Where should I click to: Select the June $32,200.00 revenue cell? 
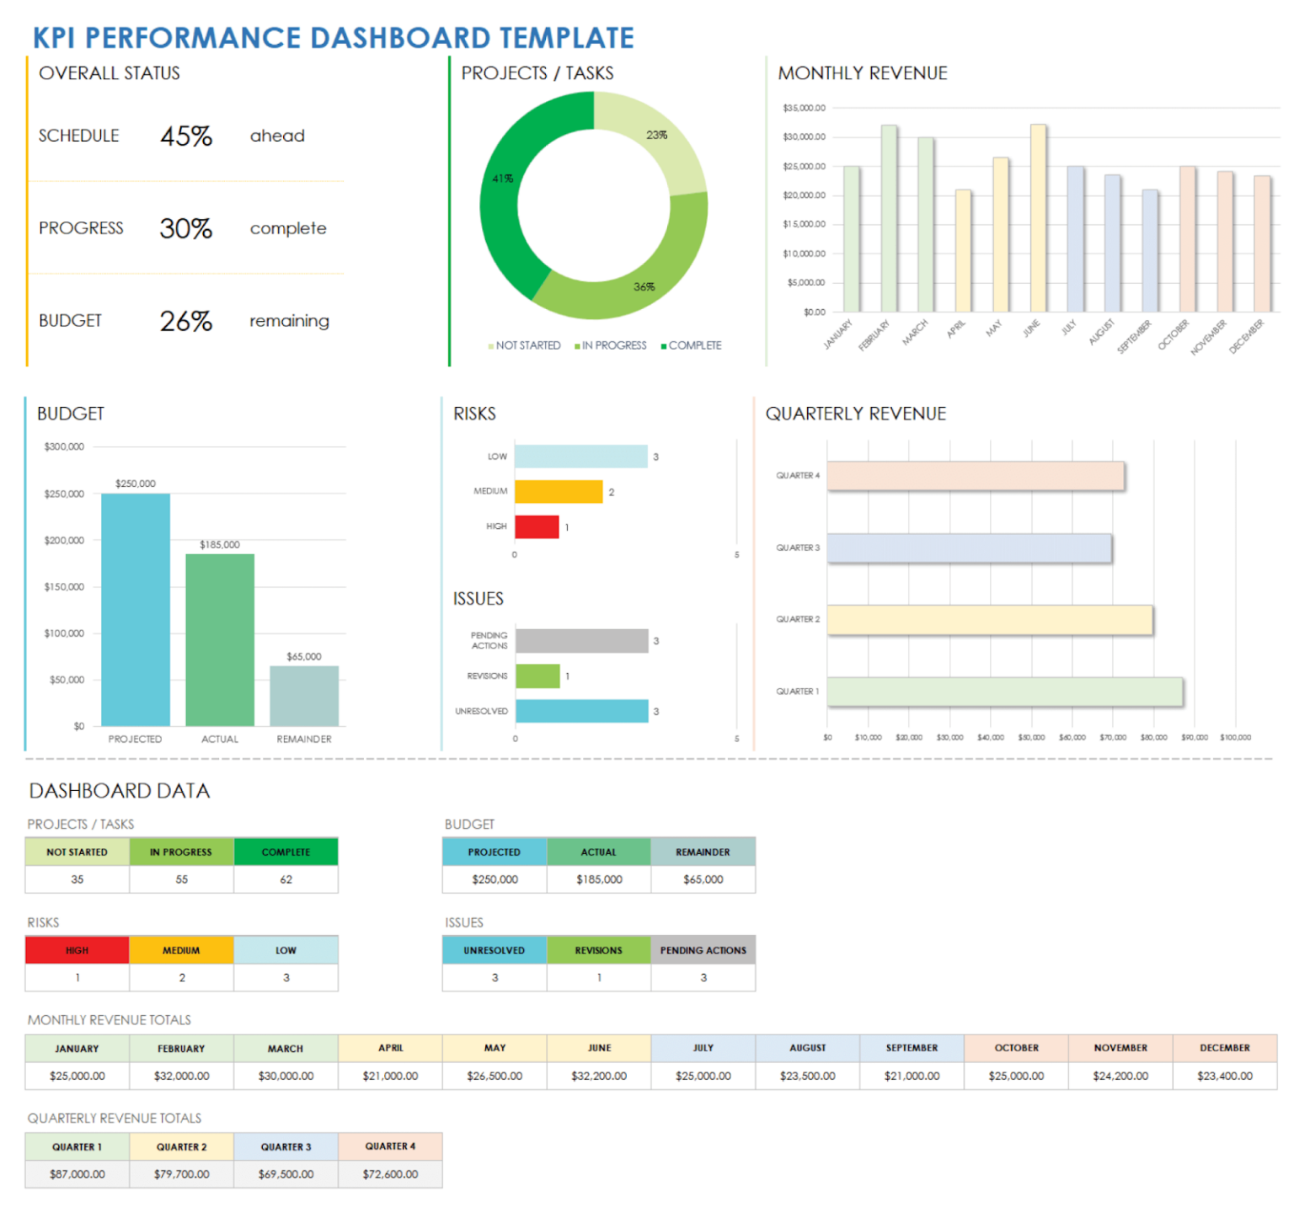point(599,1076)
